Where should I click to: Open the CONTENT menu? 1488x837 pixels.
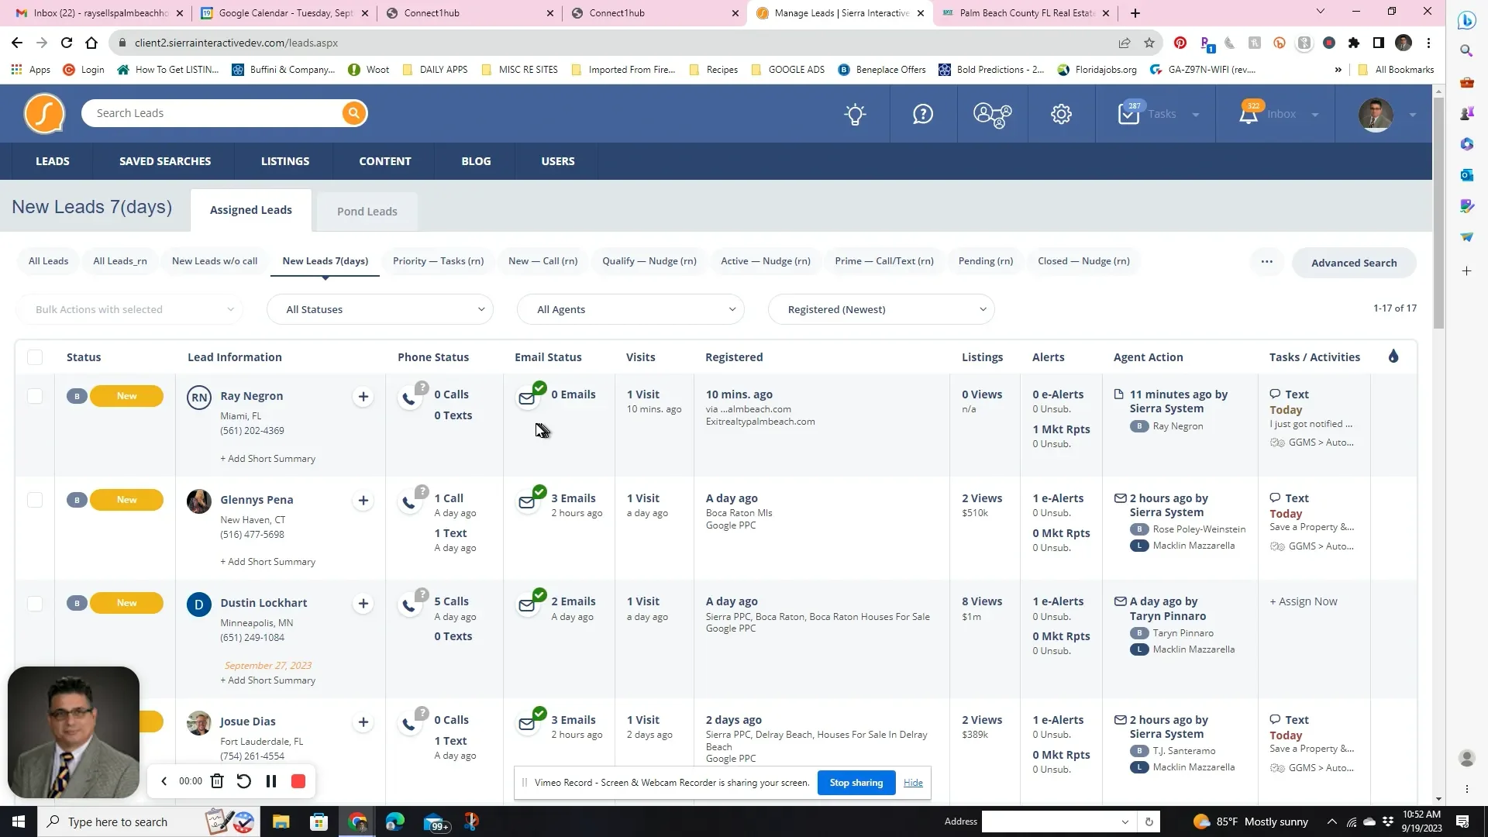tap(385, 161)
